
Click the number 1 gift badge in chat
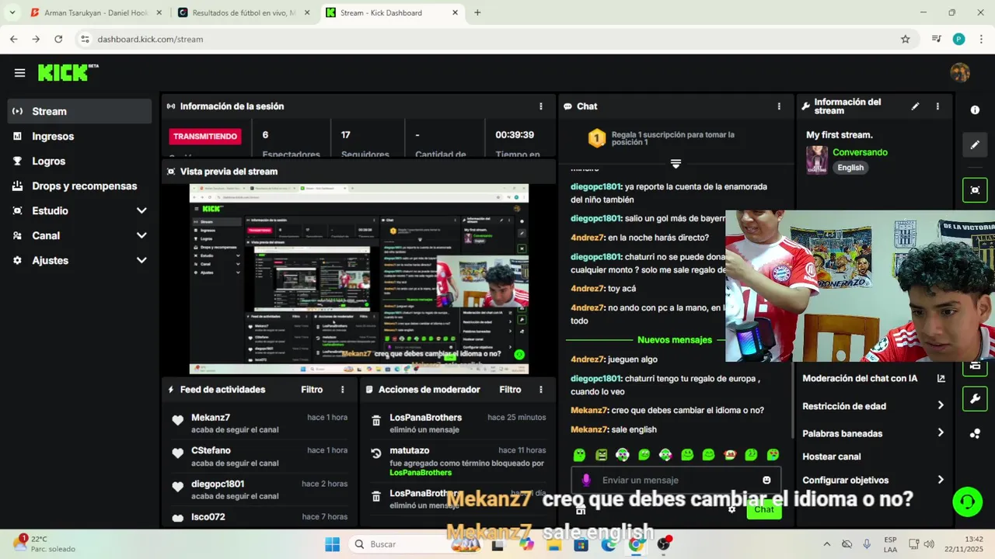coord(596,139)
